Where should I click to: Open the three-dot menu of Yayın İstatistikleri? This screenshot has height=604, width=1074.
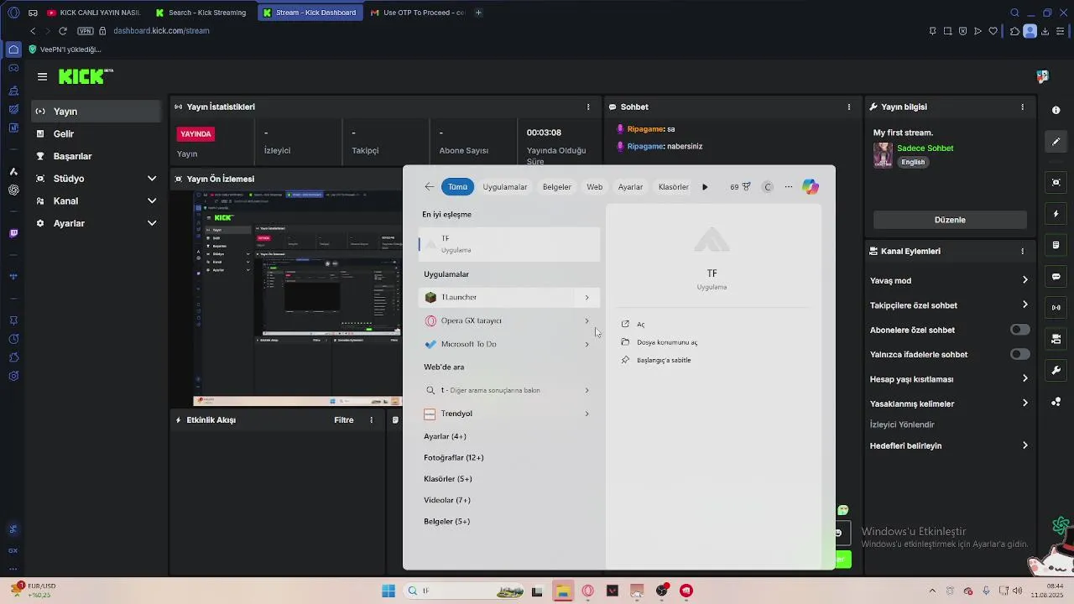click(588, 107)
